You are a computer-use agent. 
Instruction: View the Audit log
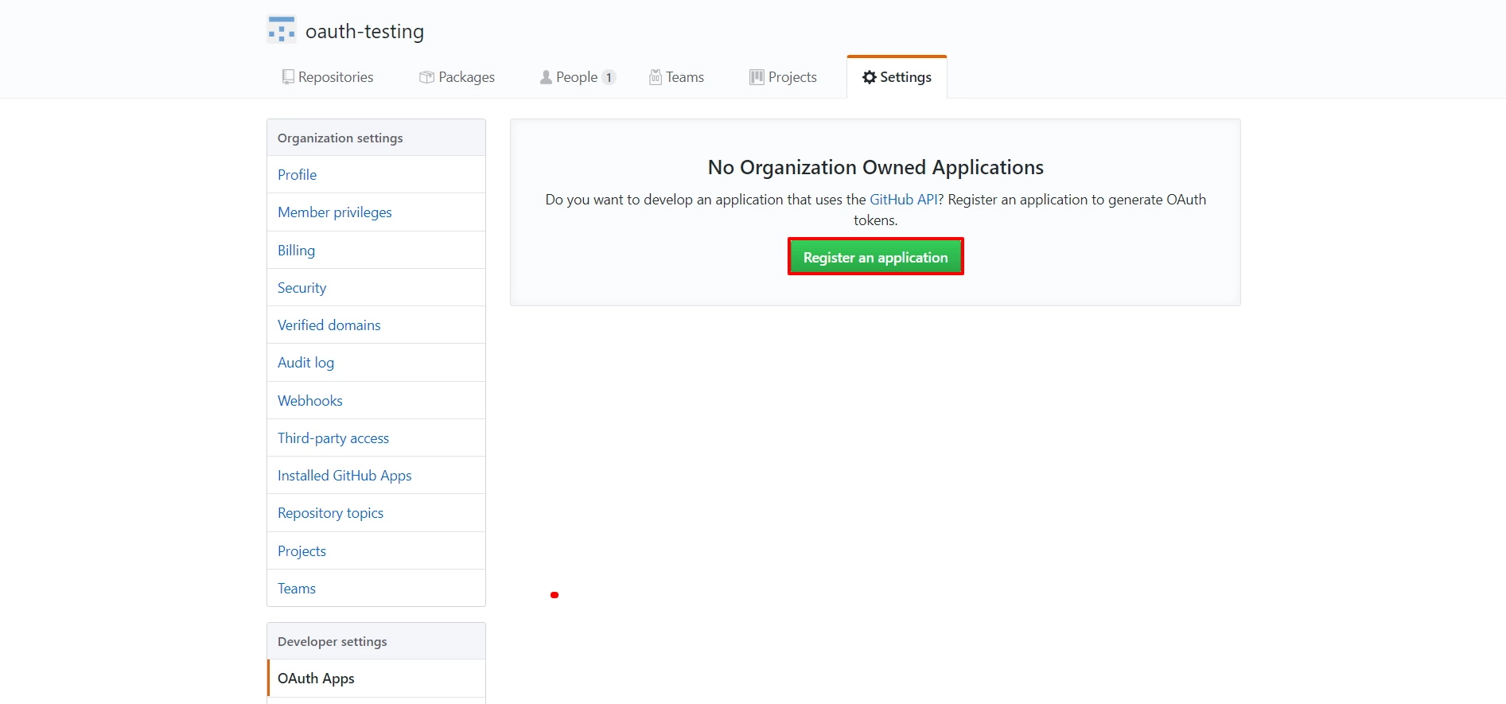point(376,363)
